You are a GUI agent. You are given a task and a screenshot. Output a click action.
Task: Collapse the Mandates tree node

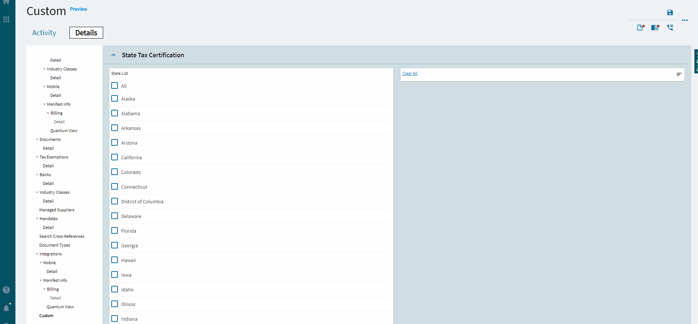(x=37, y=219)
